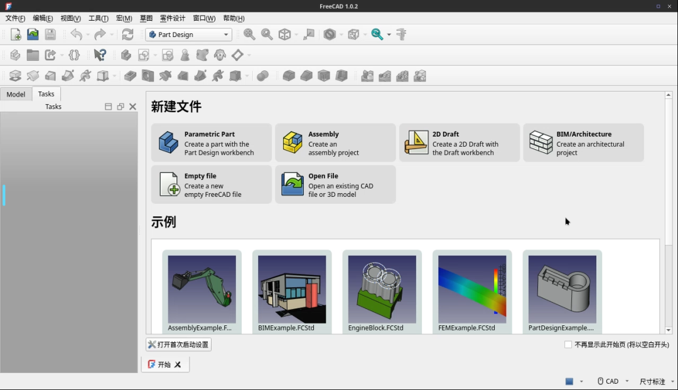Toggle the isometric view cube icon
This screenshot has width=678, height=390.
[x=284, y=34]
